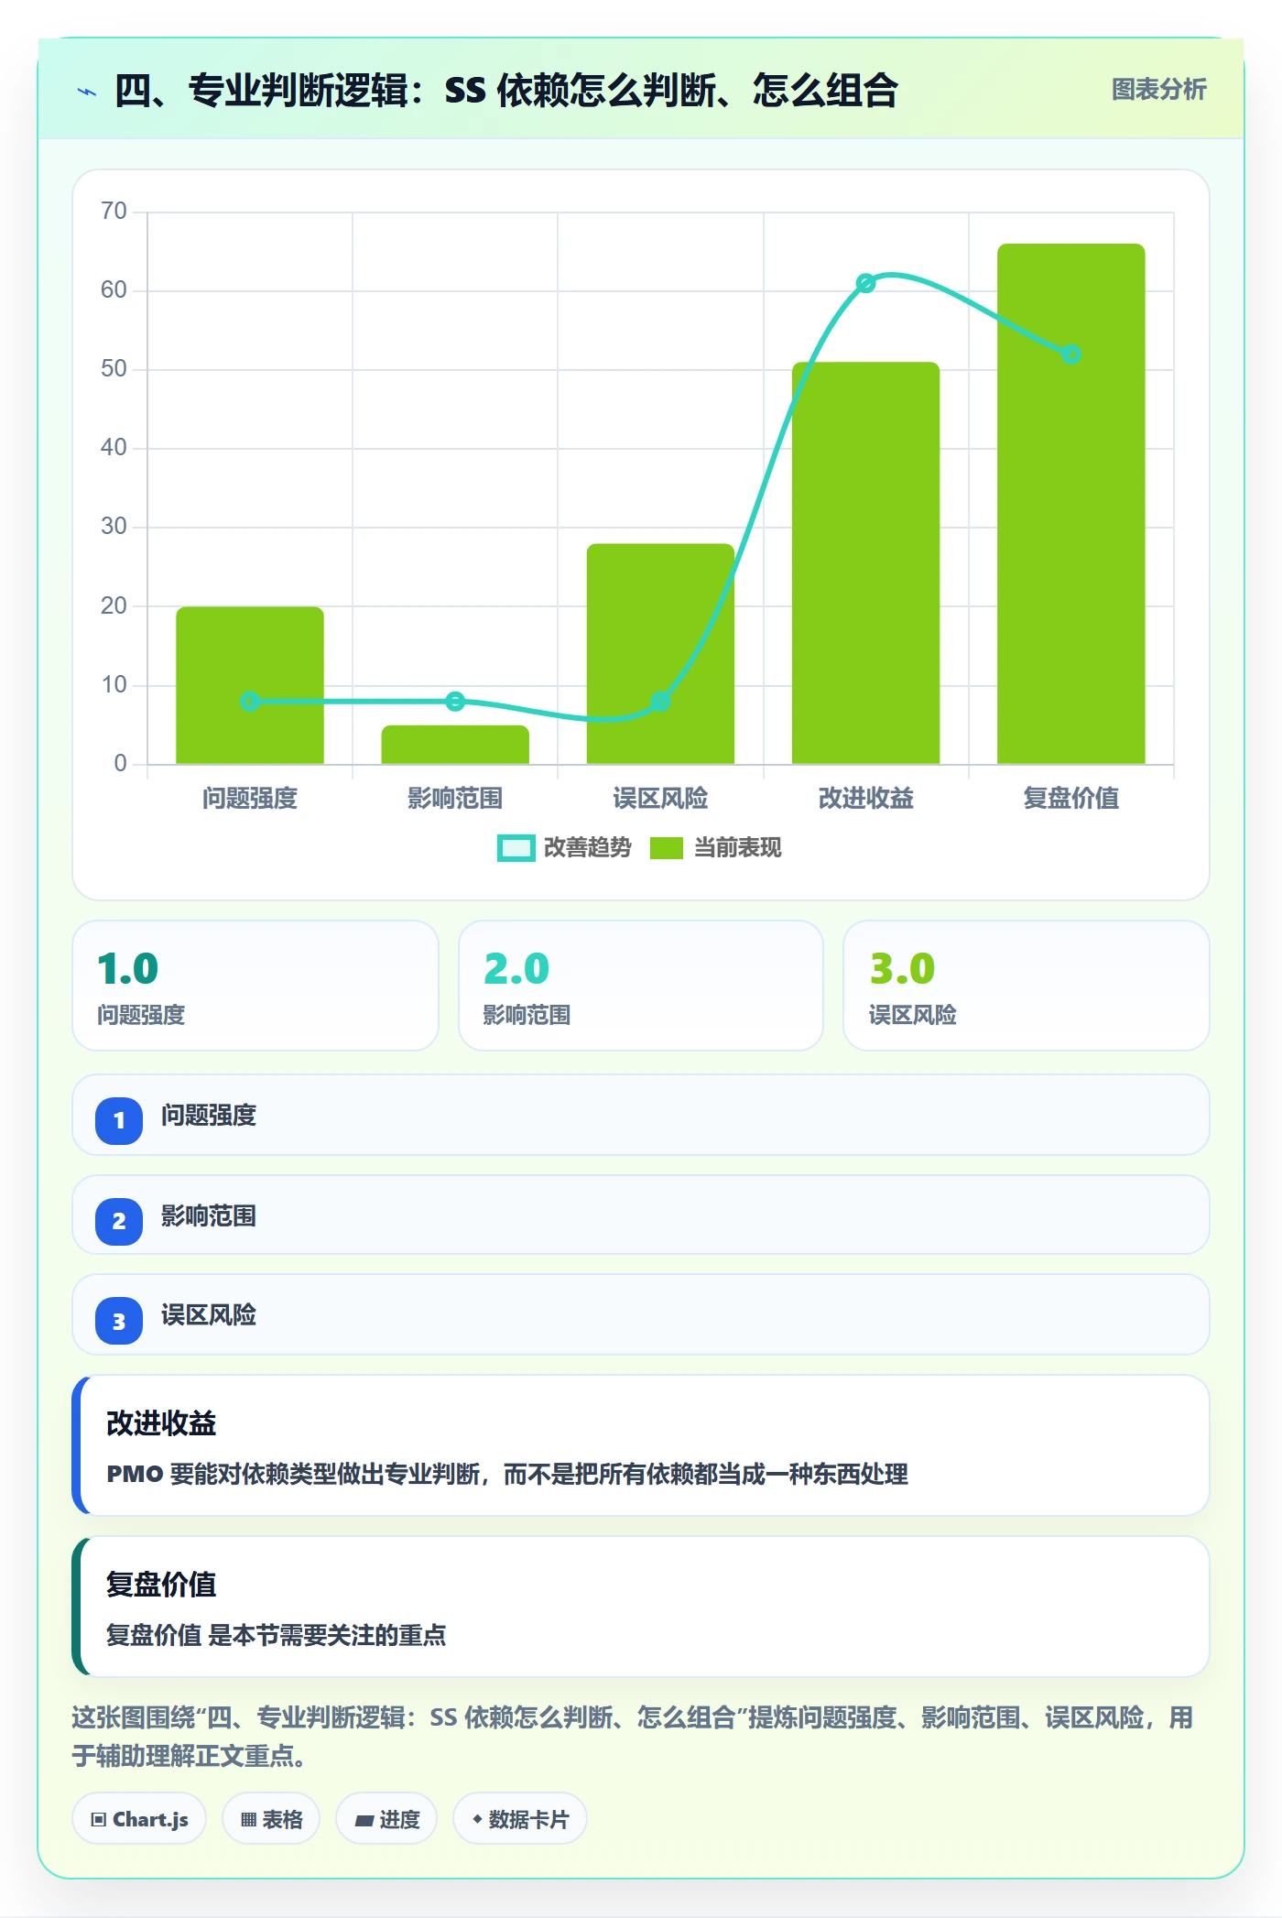Click the summary paragraph starting 这张图围绕

point(633,1737)
